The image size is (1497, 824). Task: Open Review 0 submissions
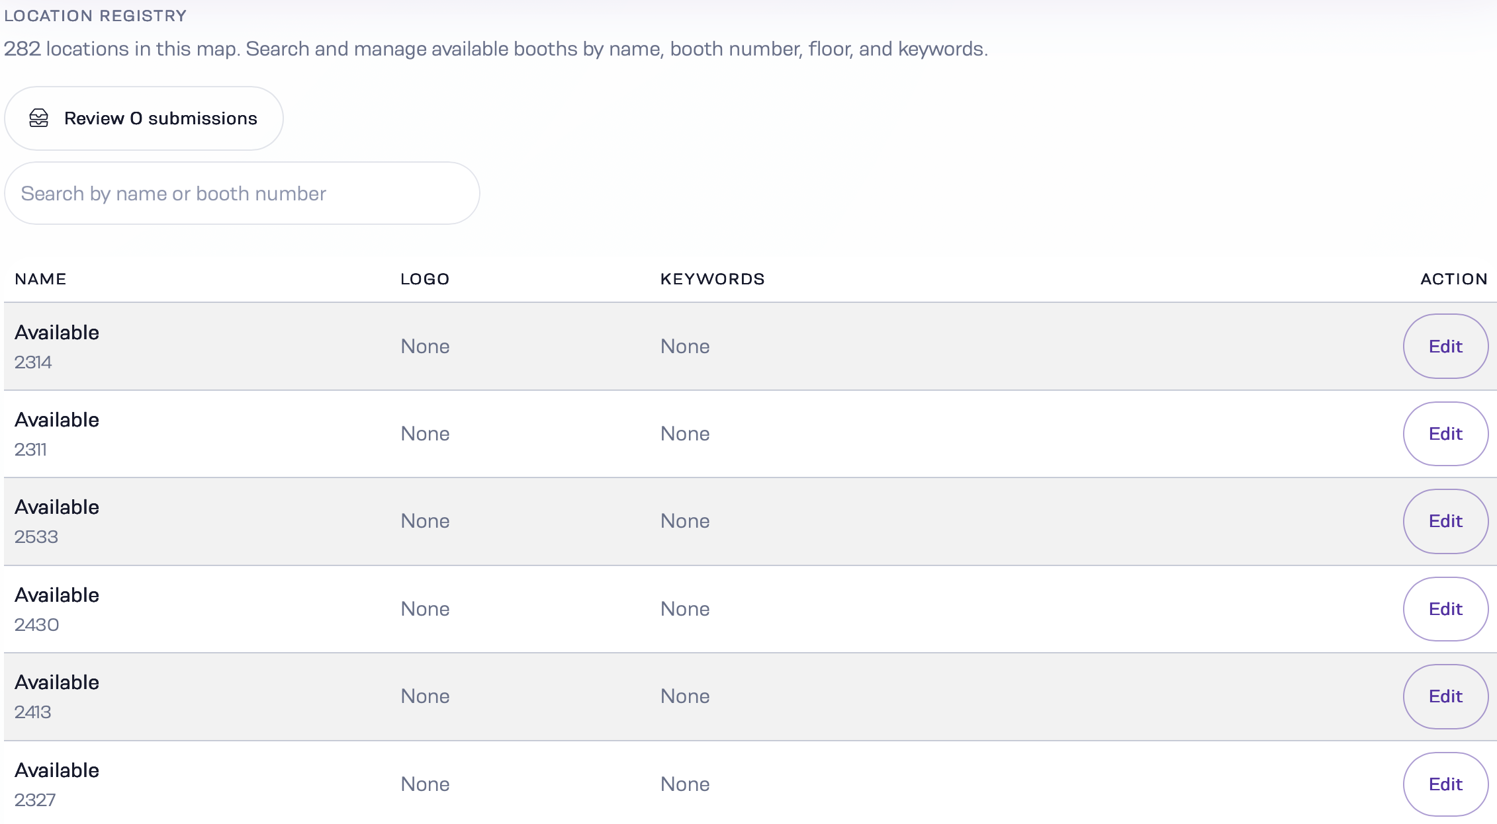(144, 118)
